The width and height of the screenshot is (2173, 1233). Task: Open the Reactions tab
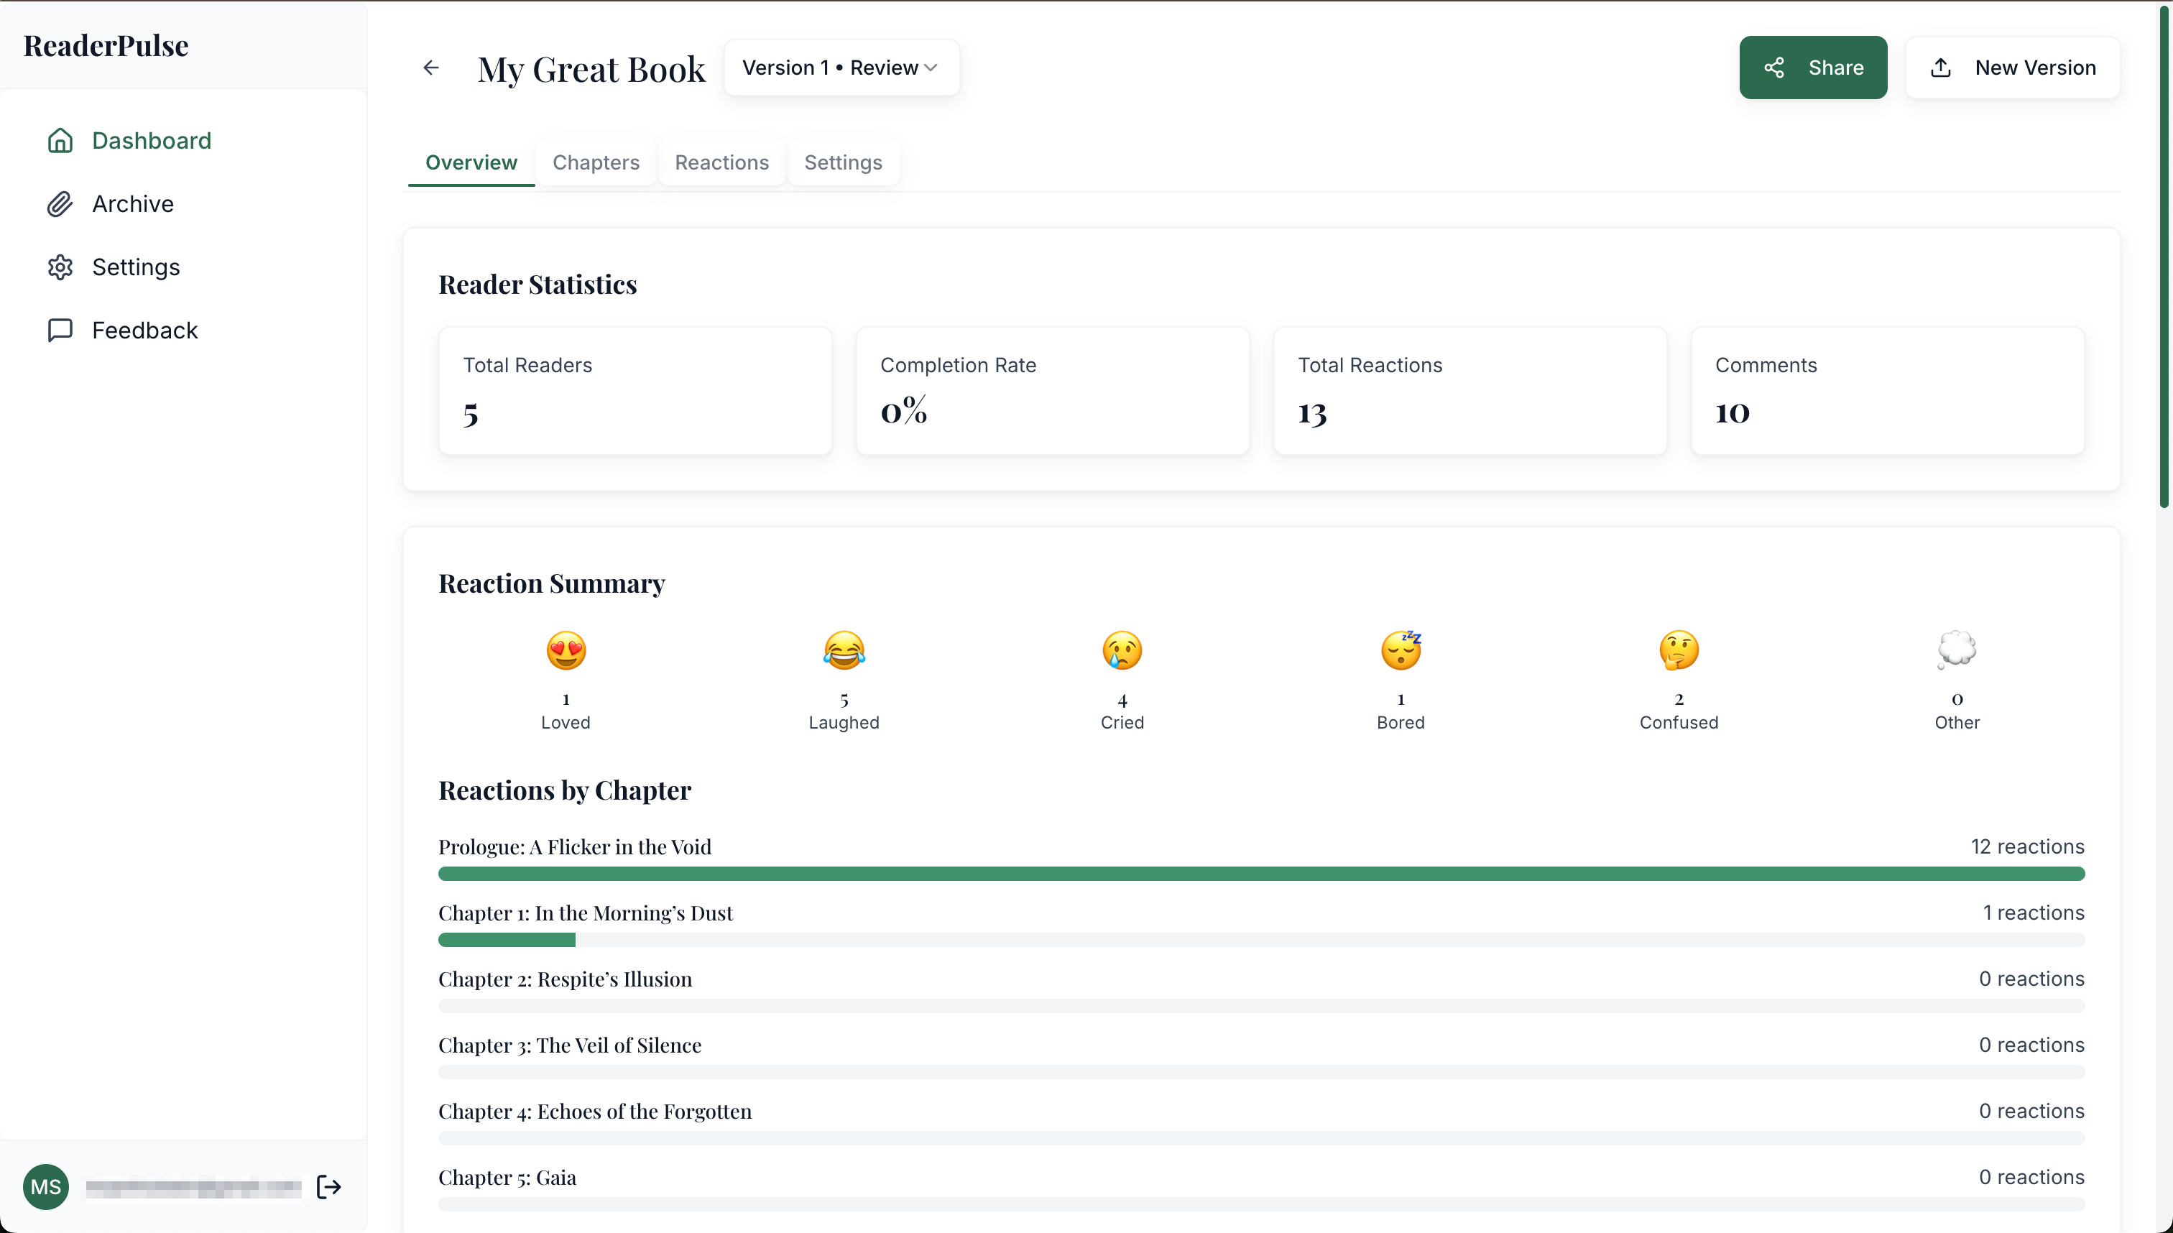click(x=721, y=162)
